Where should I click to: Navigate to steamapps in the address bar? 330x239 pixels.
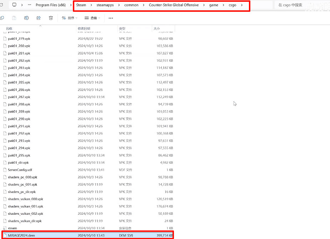pos(105,5)
